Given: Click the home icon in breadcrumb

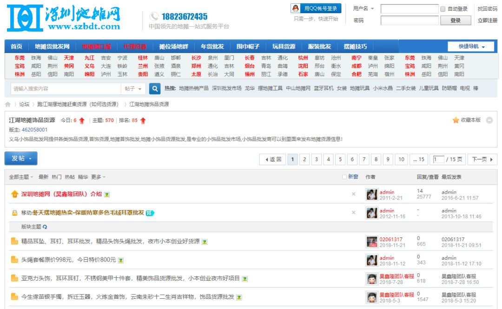Looking at the screenshot, I should (x=8, y=105).
